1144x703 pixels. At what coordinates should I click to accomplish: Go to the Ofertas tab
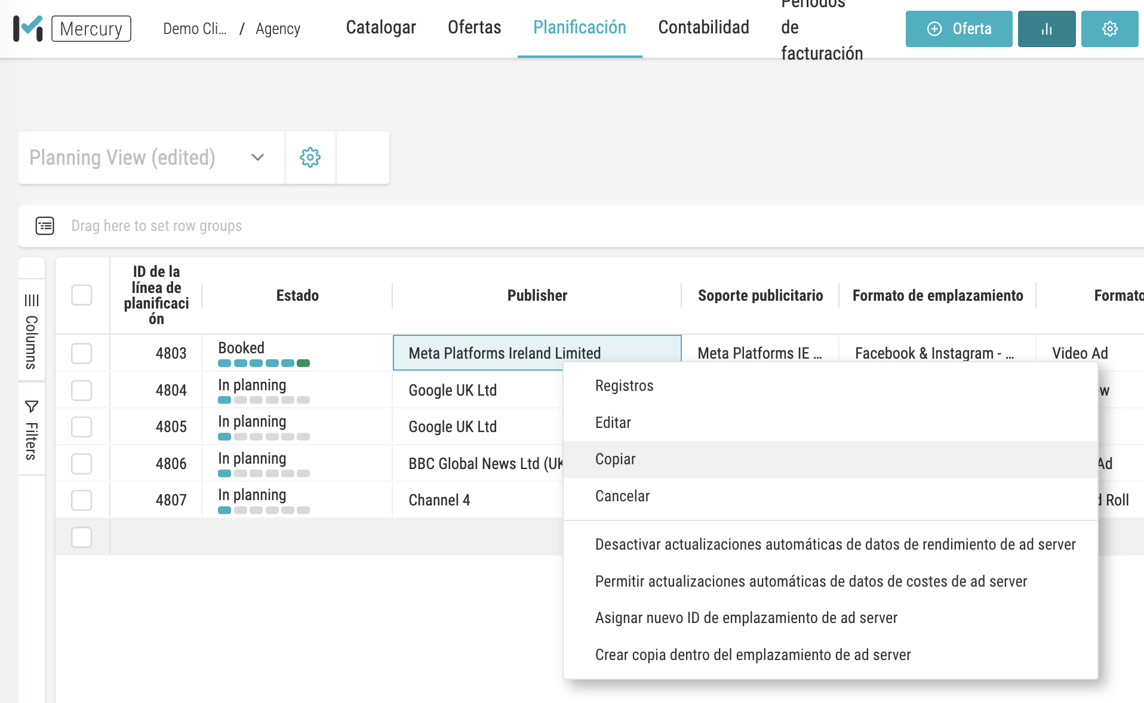[475, 27]
